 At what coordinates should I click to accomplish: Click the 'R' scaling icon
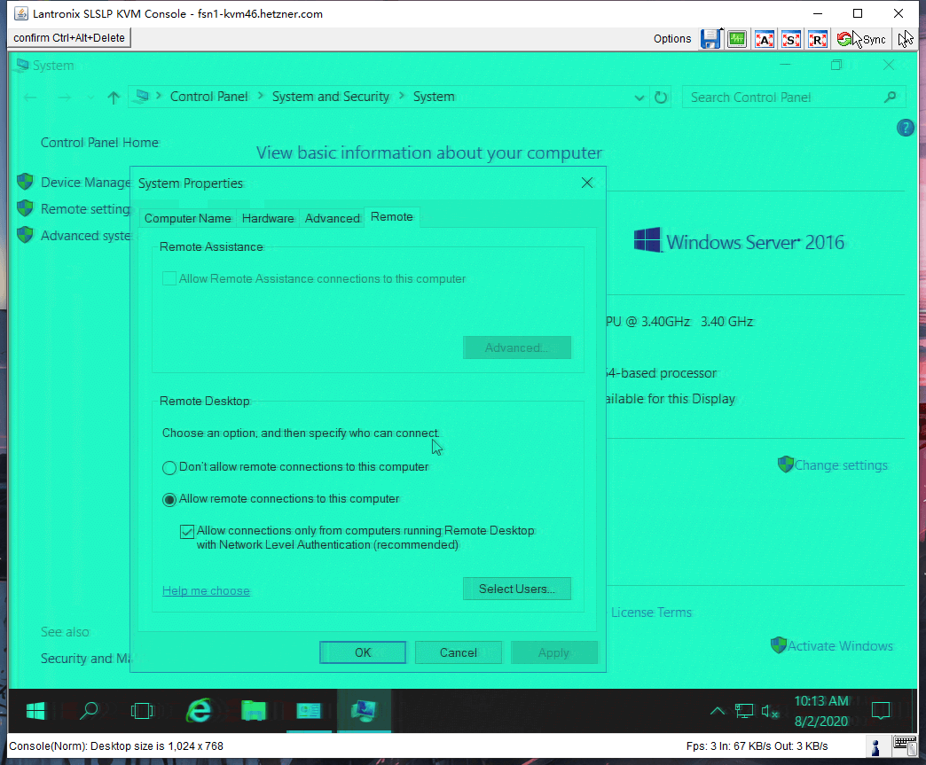tap(818, 39)
